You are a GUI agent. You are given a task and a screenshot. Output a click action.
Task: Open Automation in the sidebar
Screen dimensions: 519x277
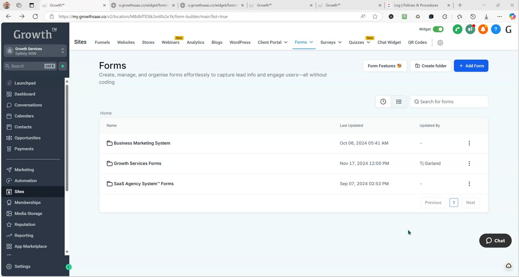tap(25, 180)
